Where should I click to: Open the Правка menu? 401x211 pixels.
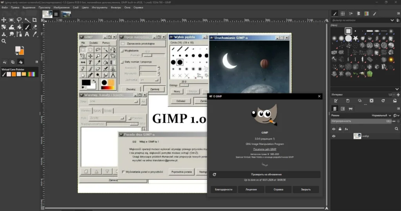pos(15,7)
